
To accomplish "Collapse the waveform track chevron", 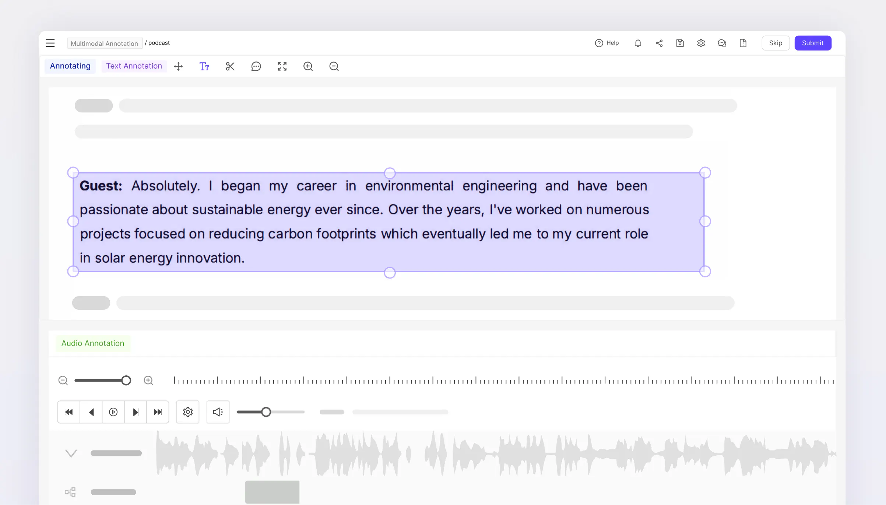I will [71, 453].
